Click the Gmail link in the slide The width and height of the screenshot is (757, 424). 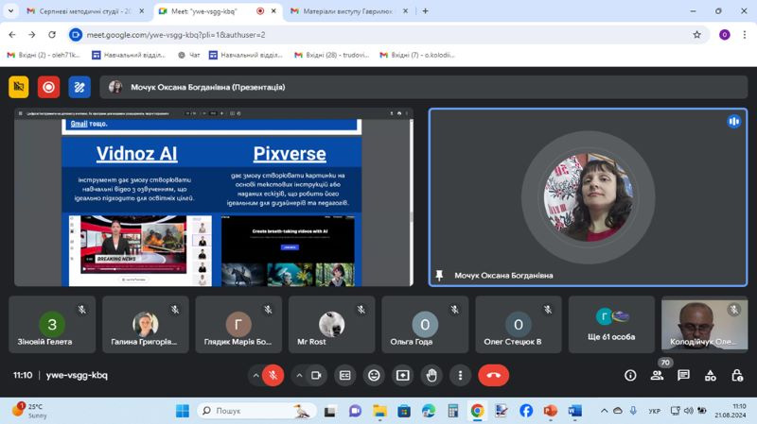pyautogui.click(x=79, y=124)
